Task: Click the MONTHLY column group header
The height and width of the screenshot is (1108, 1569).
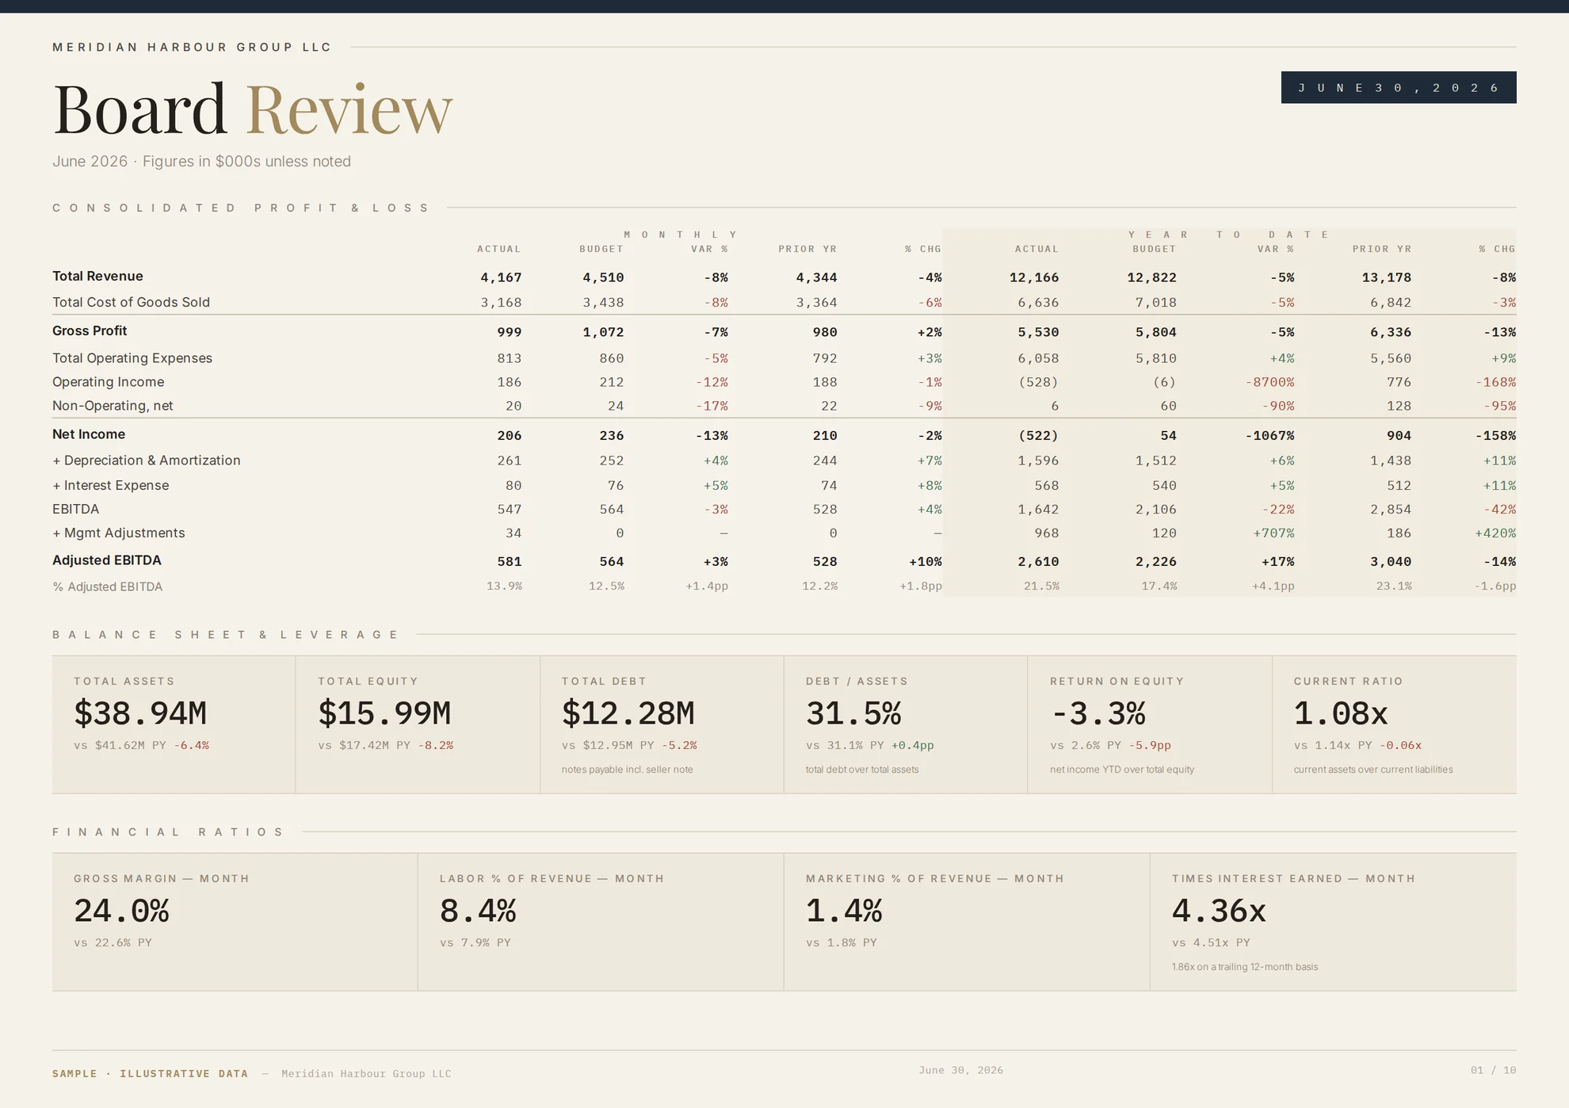Action: [680, 235]
